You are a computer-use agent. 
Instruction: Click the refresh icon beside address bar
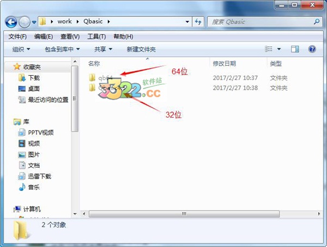pos(198,21)
